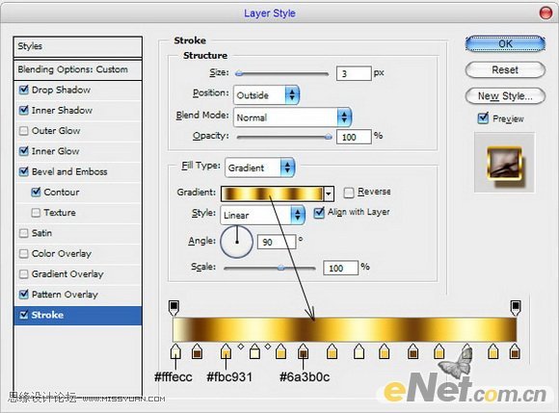The image size is (559, 413).
Task: Toggle the Inner Shadow checkbox
Action: (x=23, y=110)
